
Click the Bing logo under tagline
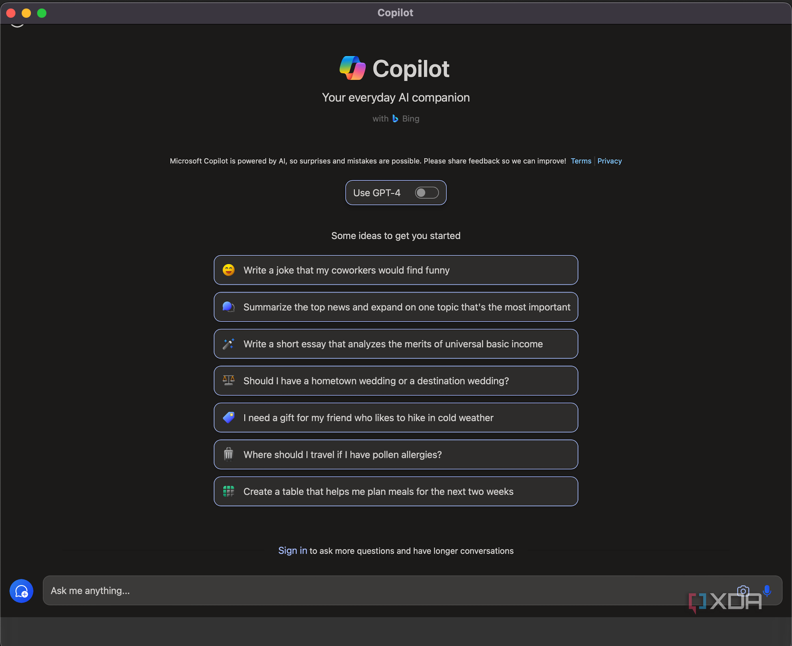tap(395, 118)
